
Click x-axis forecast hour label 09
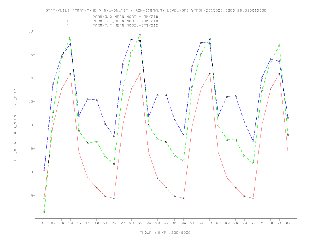point(70,223)
